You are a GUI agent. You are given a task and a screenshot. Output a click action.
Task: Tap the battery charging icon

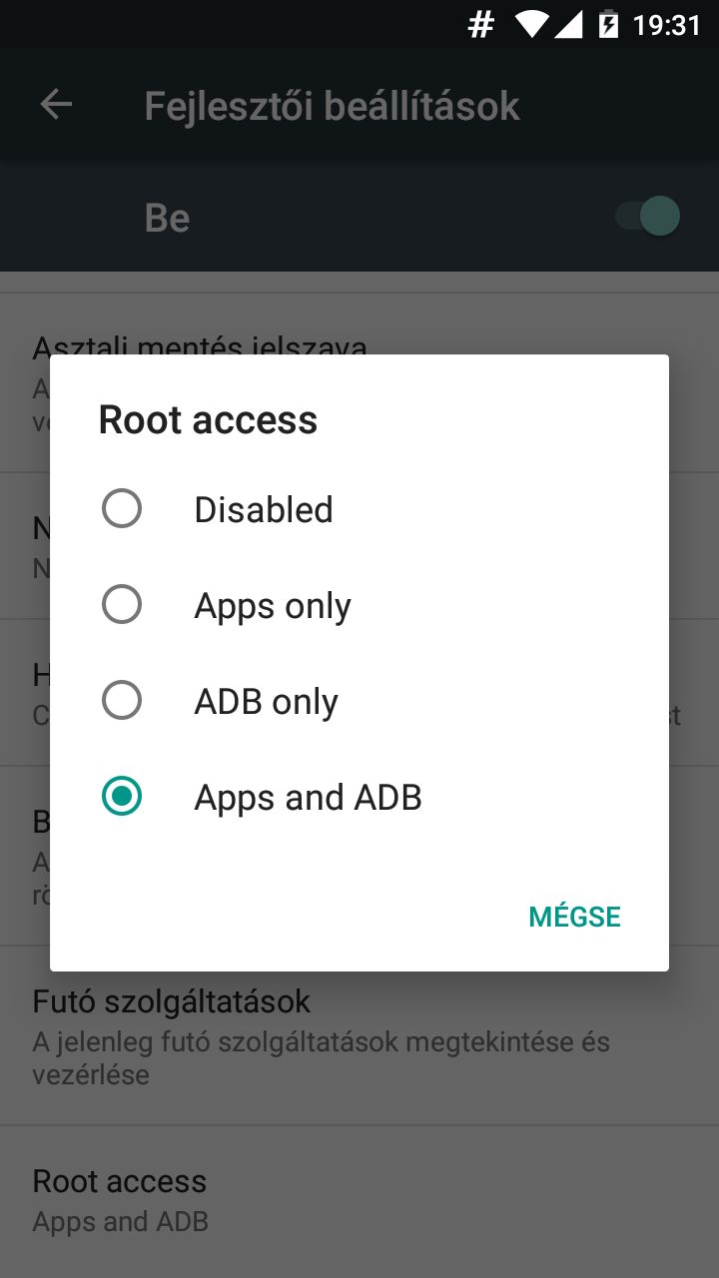pyautogui.click(x=608, y=25)
